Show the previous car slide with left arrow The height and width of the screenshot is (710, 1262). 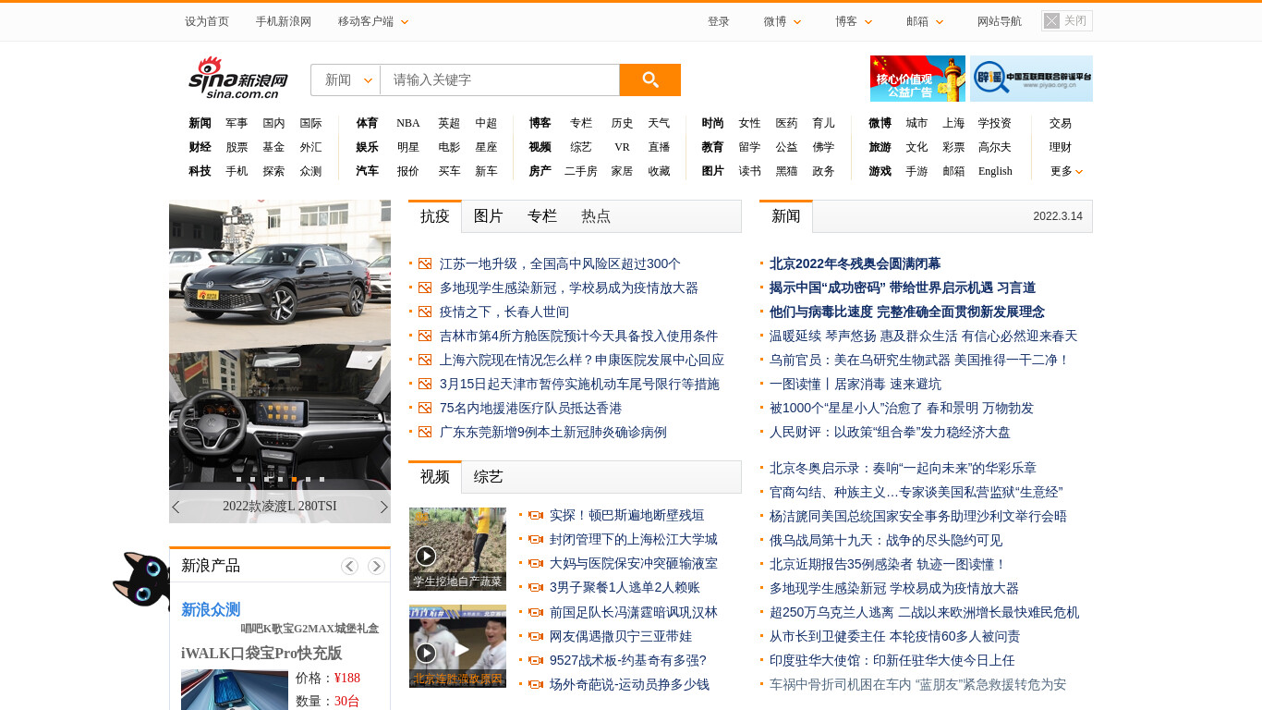[x=176, y=507]
